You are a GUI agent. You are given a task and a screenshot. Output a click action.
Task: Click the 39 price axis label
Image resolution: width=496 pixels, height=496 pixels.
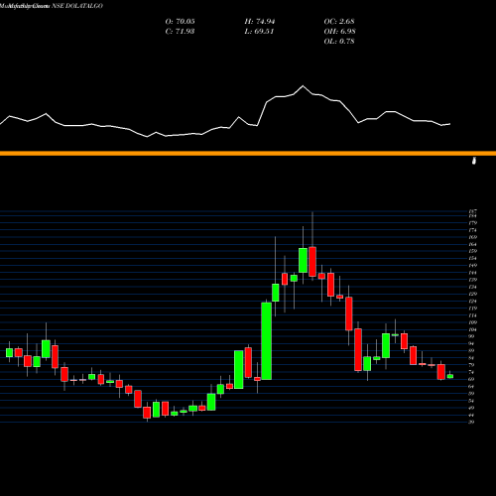coord(472,422)
